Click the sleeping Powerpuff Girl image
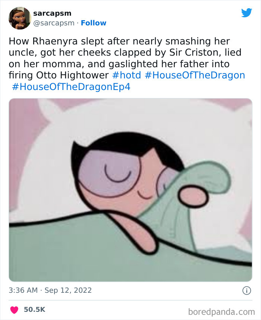Screen dimensions: 261x320 pyautogui.click(x=130, y=187)
